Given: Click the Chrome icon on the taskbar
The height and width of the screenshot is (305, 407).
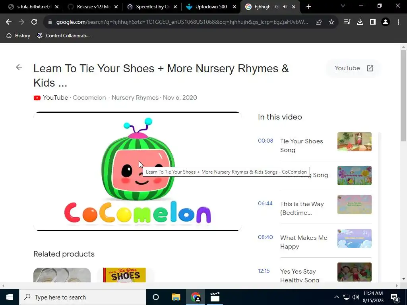Looking at the screenshot, I should coord(196,297).
